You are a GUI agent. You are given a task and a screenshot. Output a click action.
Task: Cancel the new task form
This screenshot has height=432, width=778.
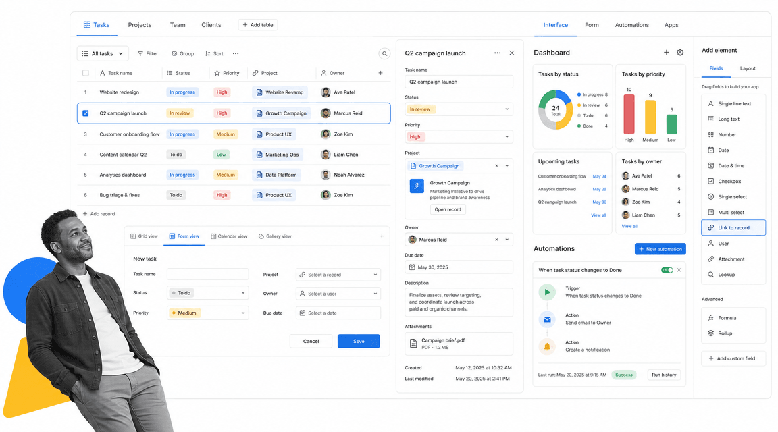[311, 342]
